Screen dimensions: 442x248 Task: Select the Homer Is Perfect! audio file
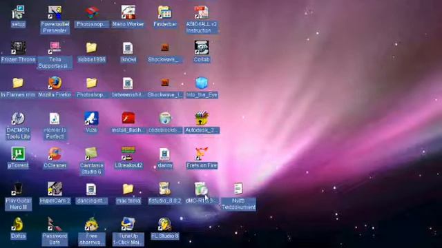[x=55, y=118]
